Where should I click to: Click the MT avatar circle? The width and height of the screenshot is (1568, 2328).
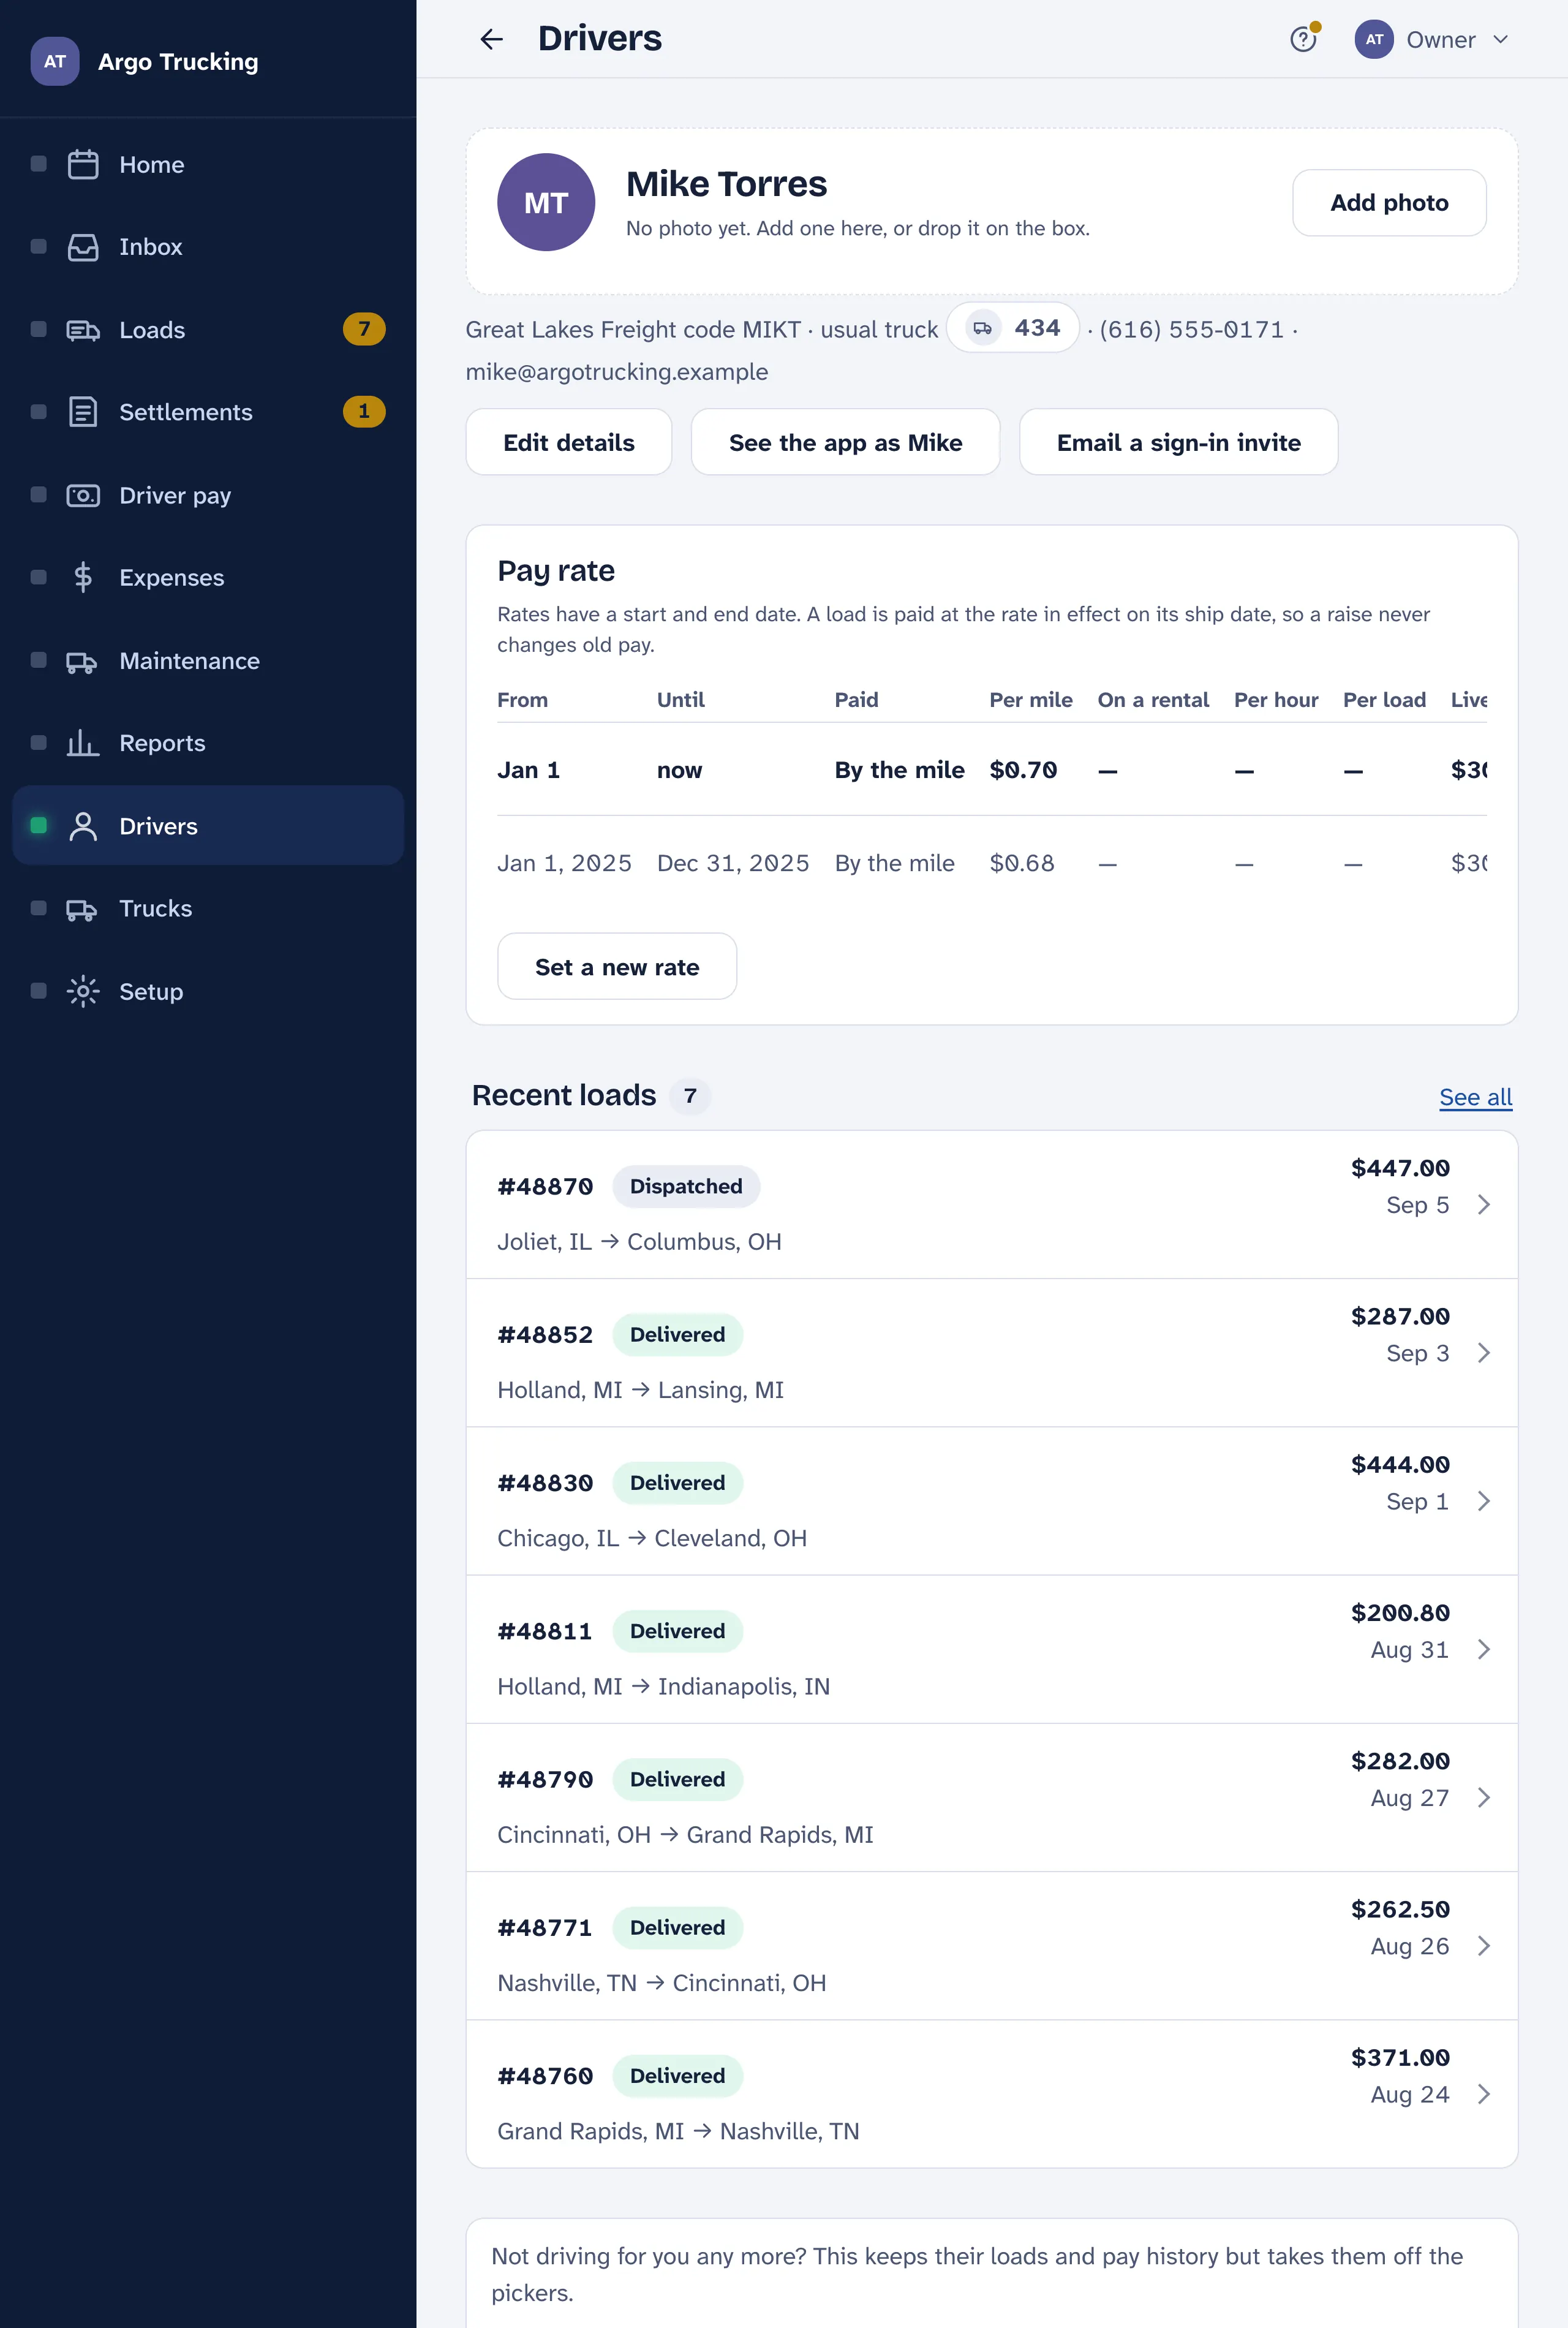[x=546, y=202]
